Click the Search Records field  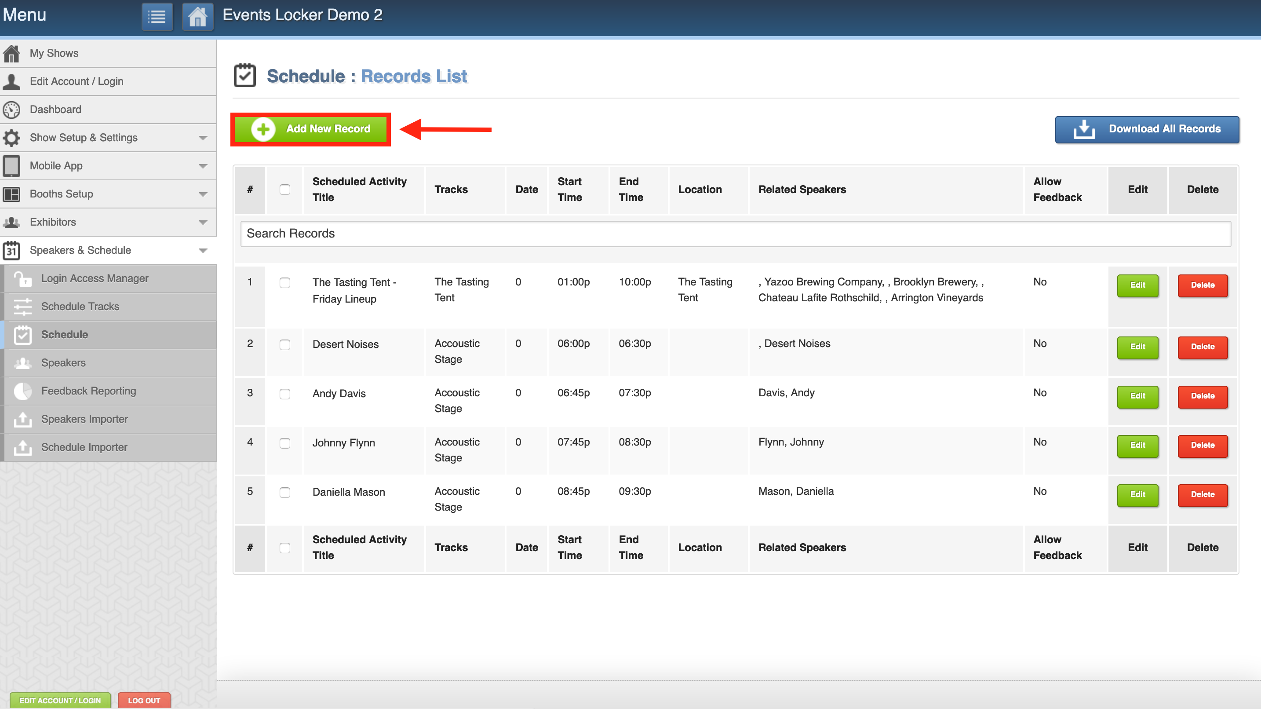click(736, 234)
